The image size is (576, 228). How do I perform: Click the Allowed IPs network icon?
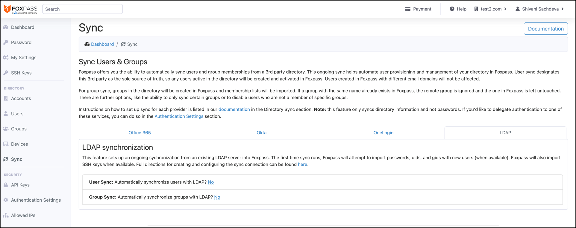click(x=6, y=215)
